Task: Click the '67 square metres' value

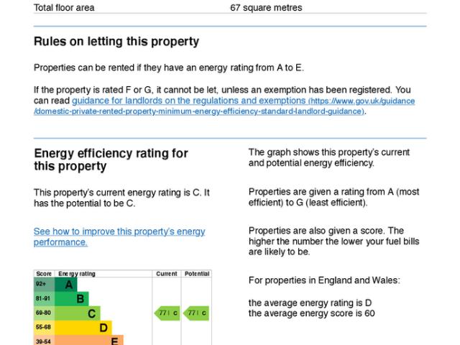Action: point(266,8)
